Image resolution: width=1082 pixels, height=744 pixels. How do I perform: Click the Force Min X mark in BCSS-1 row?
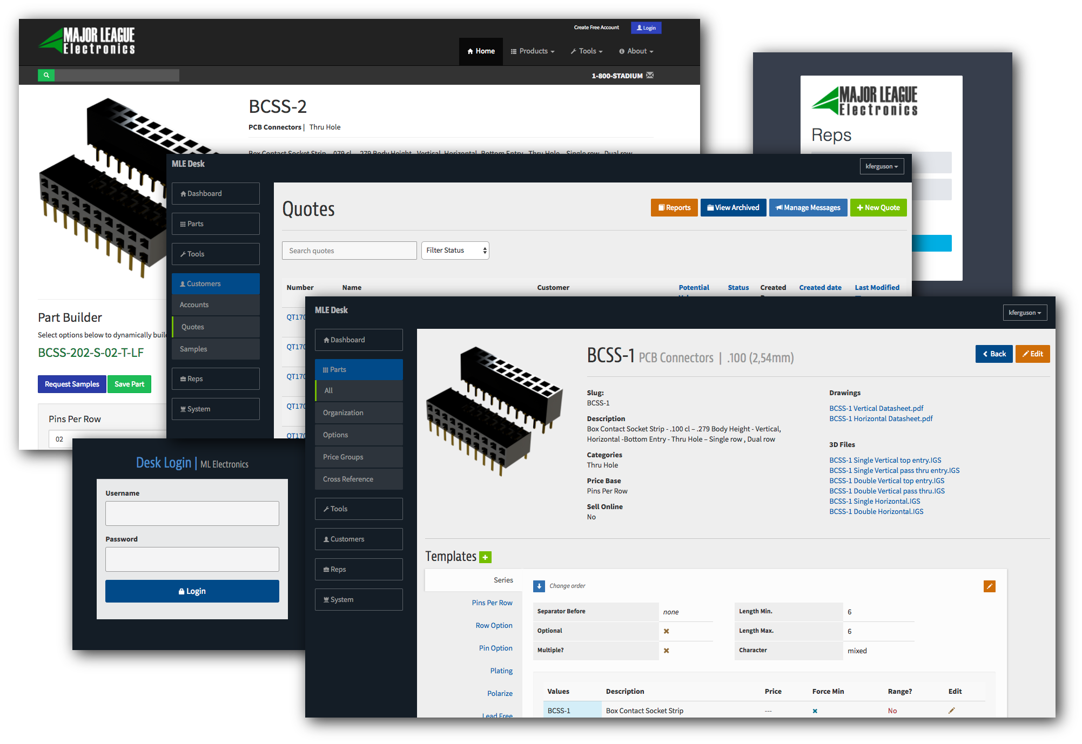pos(815,711)
